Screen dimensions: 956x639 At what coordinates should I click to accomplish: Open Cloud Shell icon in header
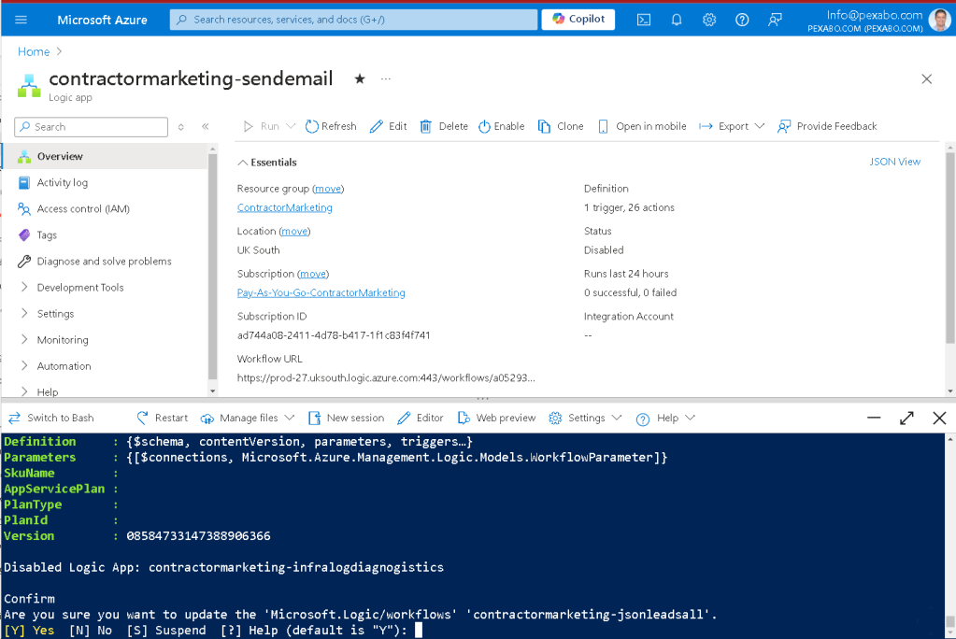pos(644,20)
